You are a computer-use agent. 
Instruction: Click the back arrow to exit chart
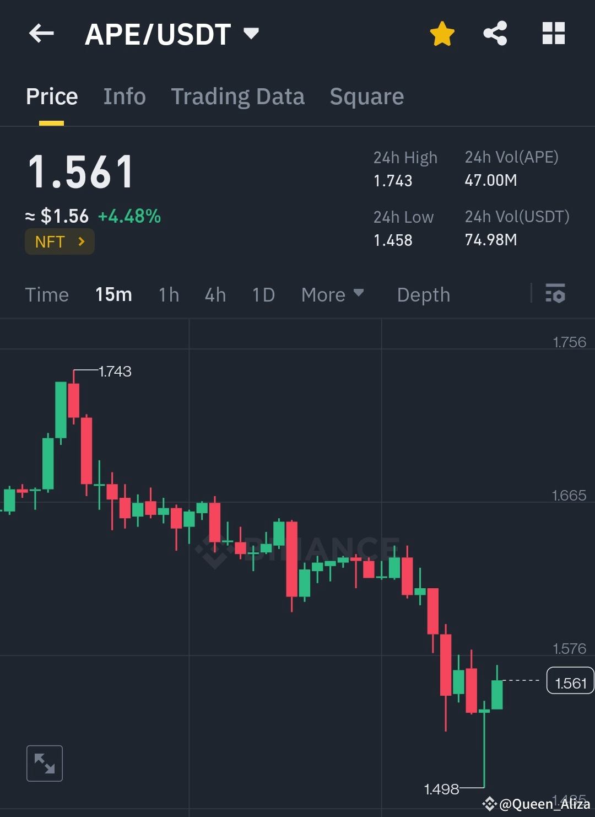tap(41, 34)
